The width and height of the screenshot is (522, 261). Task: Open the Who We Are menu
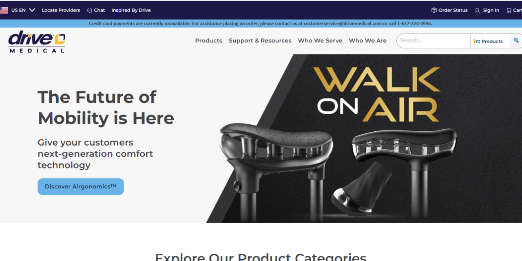click(368, 41)
